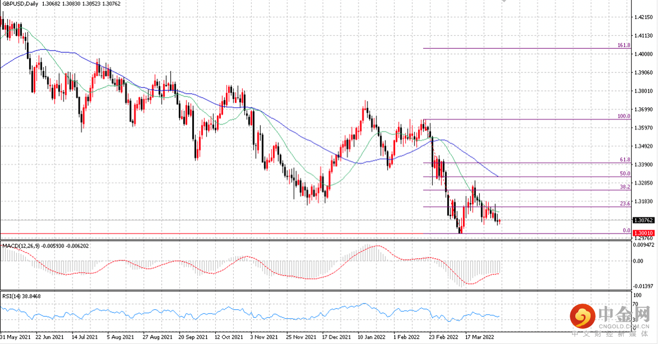Click the RSI(14) indicator label
The height and width of the screenshot is (344, 658).
[10, 296]
